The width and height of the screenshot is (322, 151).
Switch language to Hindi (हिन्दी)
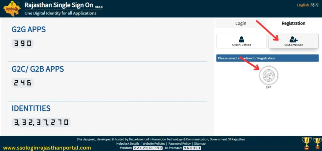click(x=315, y=5)
